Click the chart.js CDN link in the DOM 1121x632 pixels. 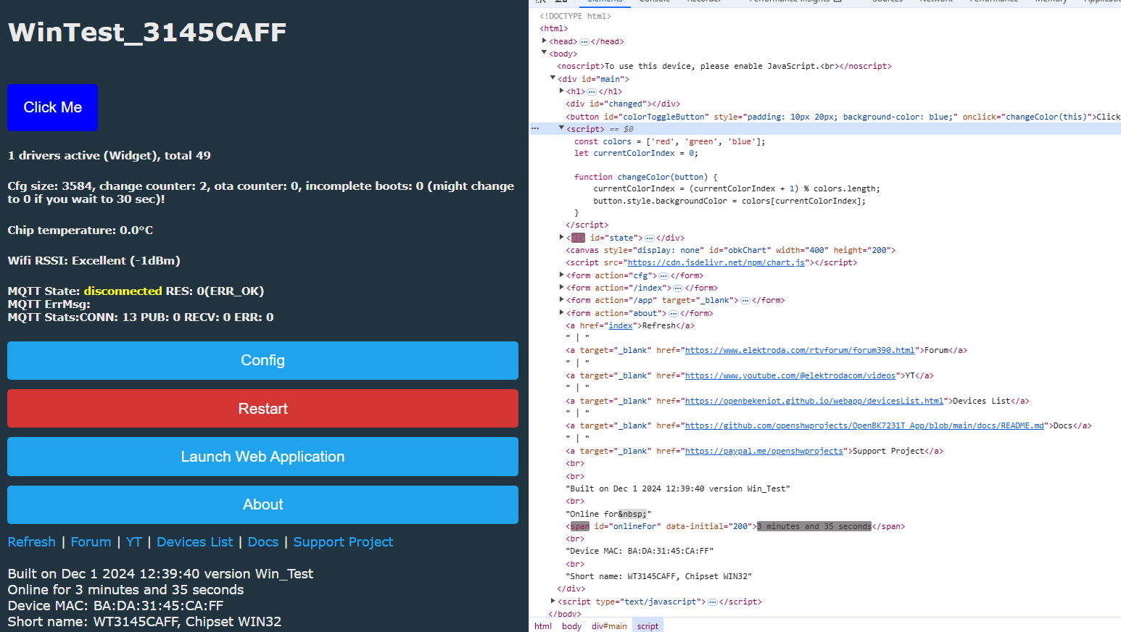(x=715, y=262)
